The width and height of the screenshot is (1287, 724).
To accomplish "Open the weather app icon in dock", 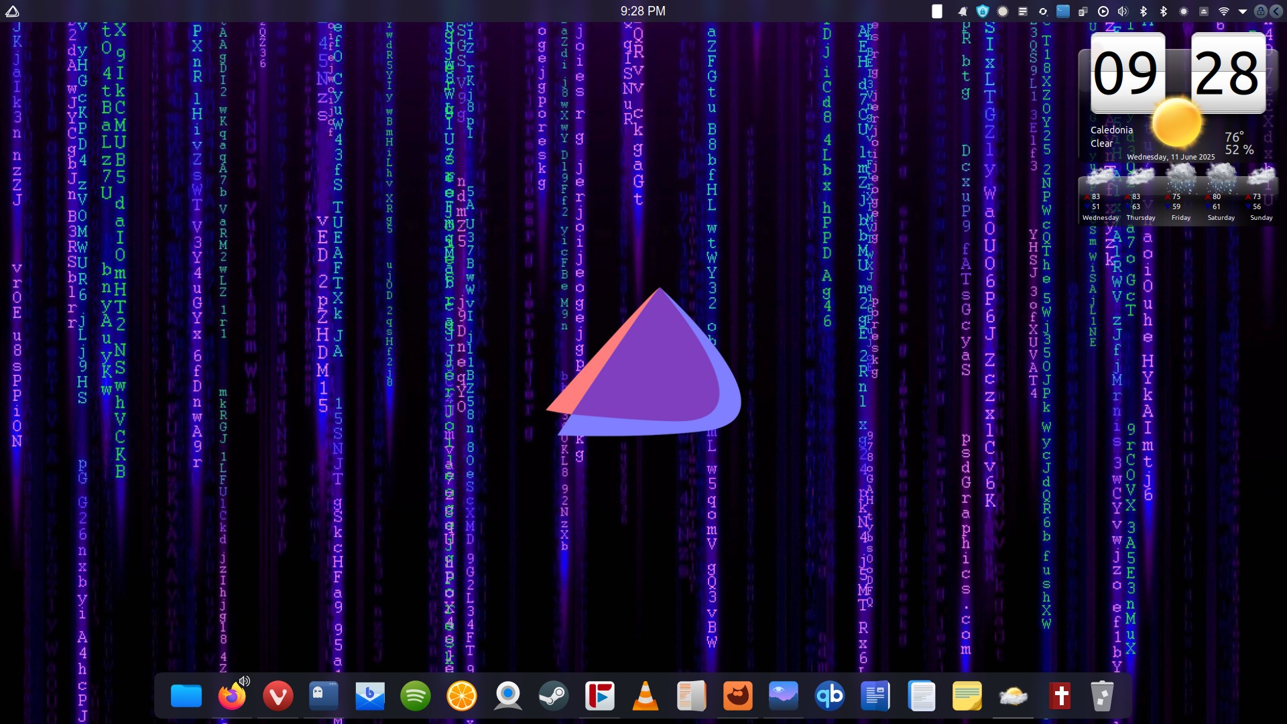I will click(x=1014, y=696).
